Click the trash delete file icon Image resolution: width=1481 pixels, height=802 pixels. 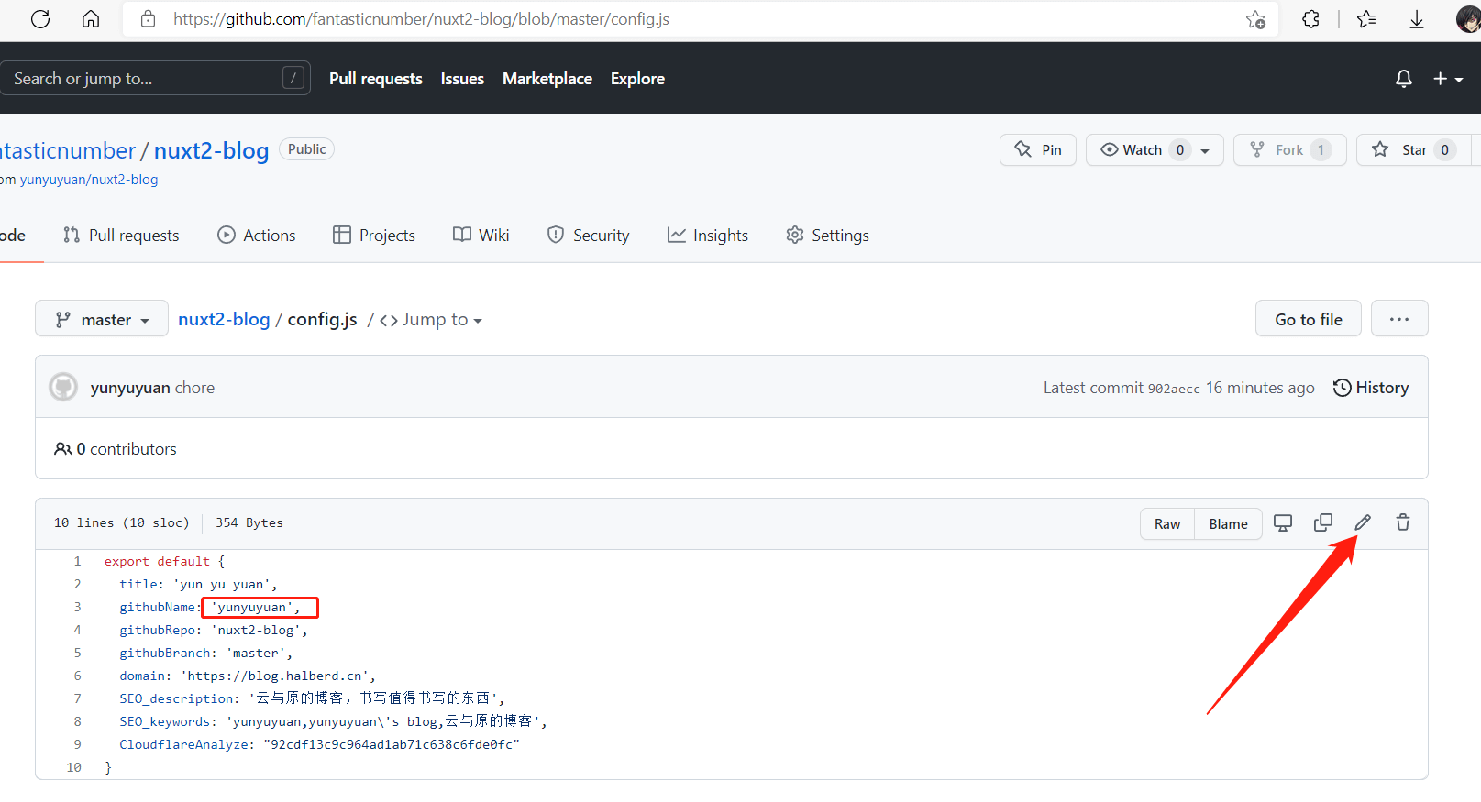point(1403,522)
